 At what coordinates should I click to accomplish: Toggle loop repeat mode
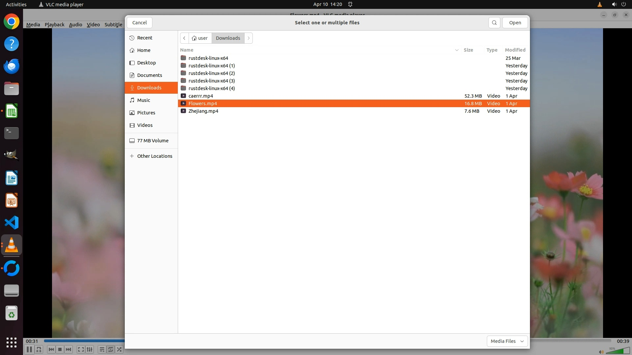111,349
